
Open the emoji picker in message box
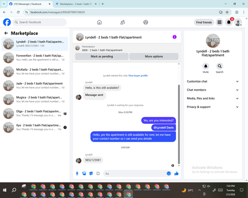(169, 173)
